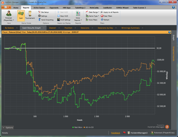
Task: Click Apply to all Reports
Action: pyautogui.click(x=110, y=12)
